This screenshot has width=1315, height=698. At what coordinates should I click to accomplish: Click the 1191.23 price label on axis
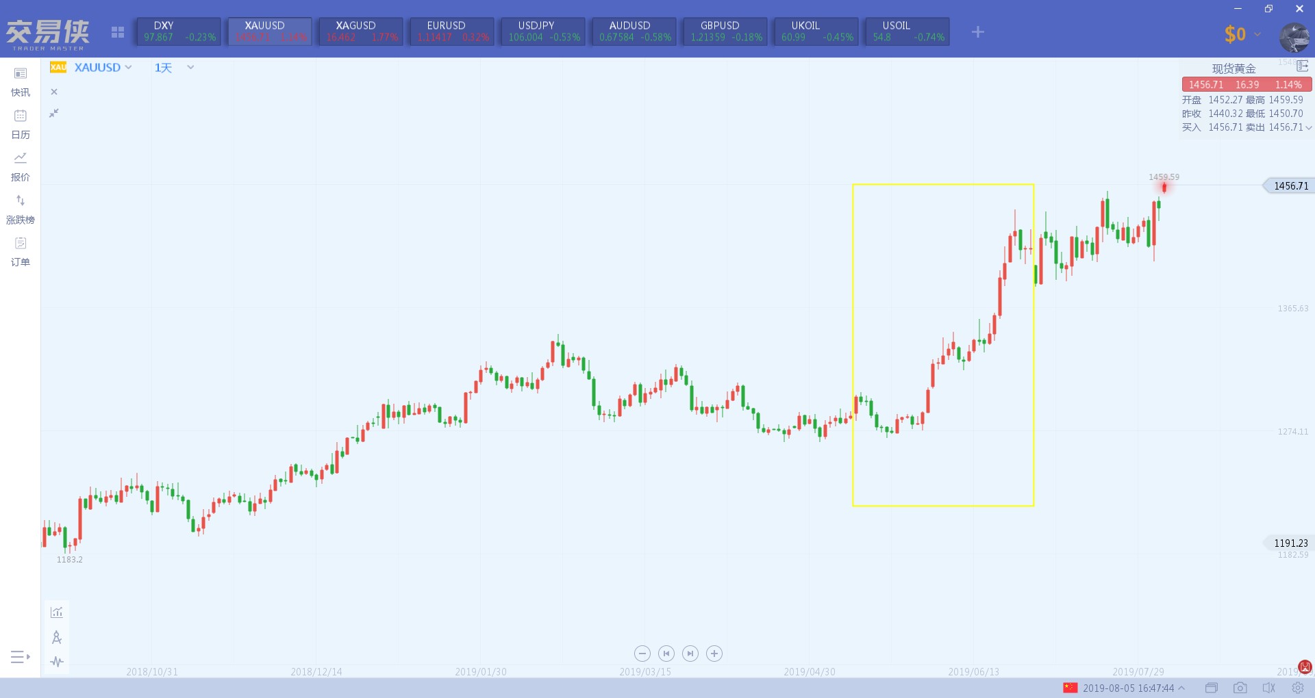[x=1289, y=543]
